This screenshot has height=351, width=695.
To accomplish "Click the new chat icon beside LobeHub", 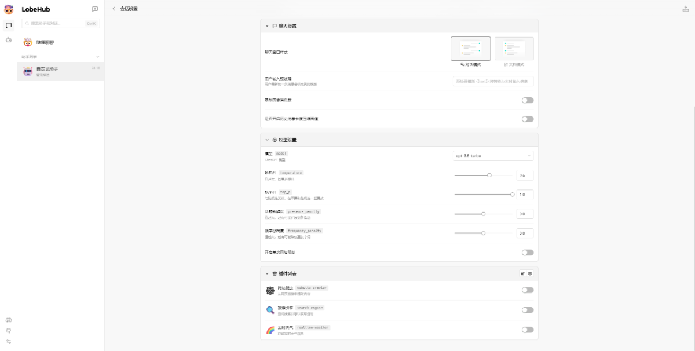I will [x=95, y=9].
